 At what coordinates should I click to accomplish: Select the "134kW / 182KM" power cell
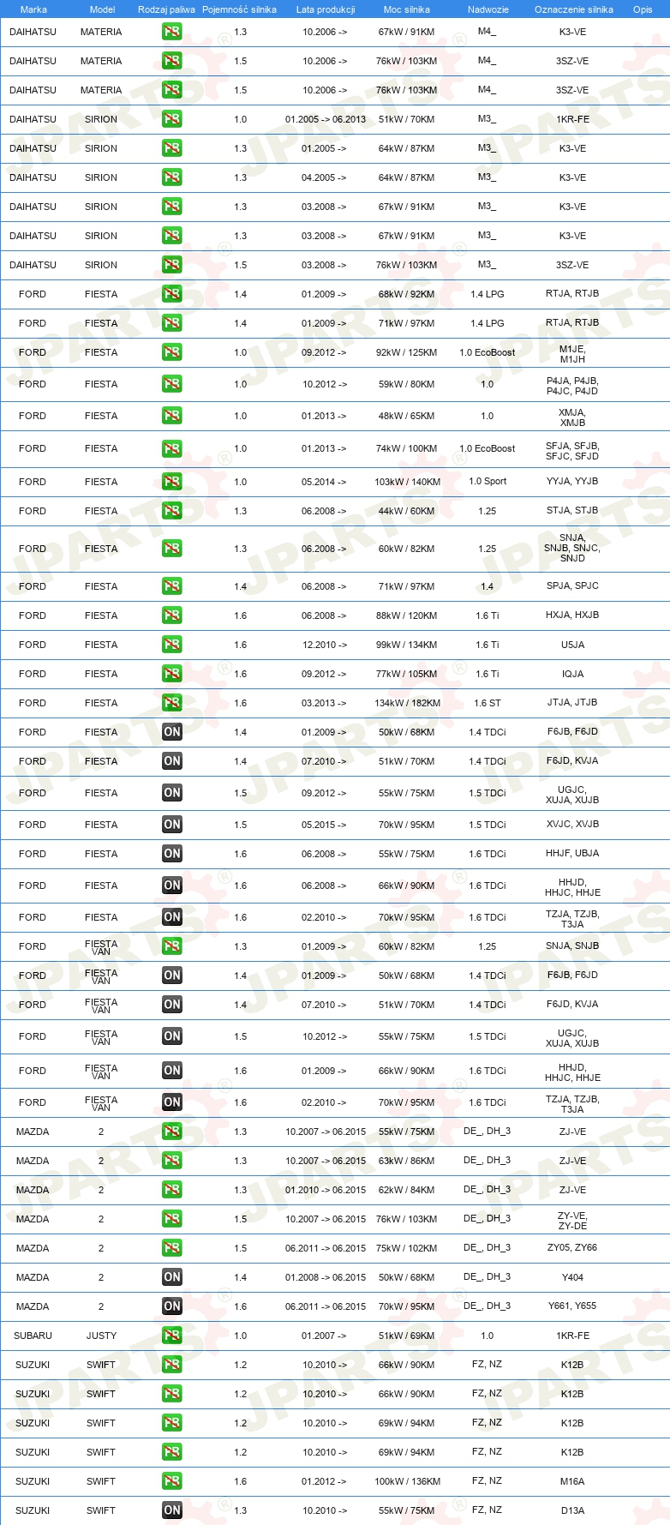(407, 703)
